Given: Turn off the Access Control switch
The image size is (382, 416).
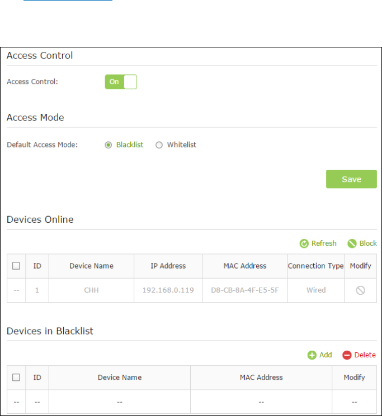Looking at the screenshot, I should pyautogui.click(x=121, y=82).
